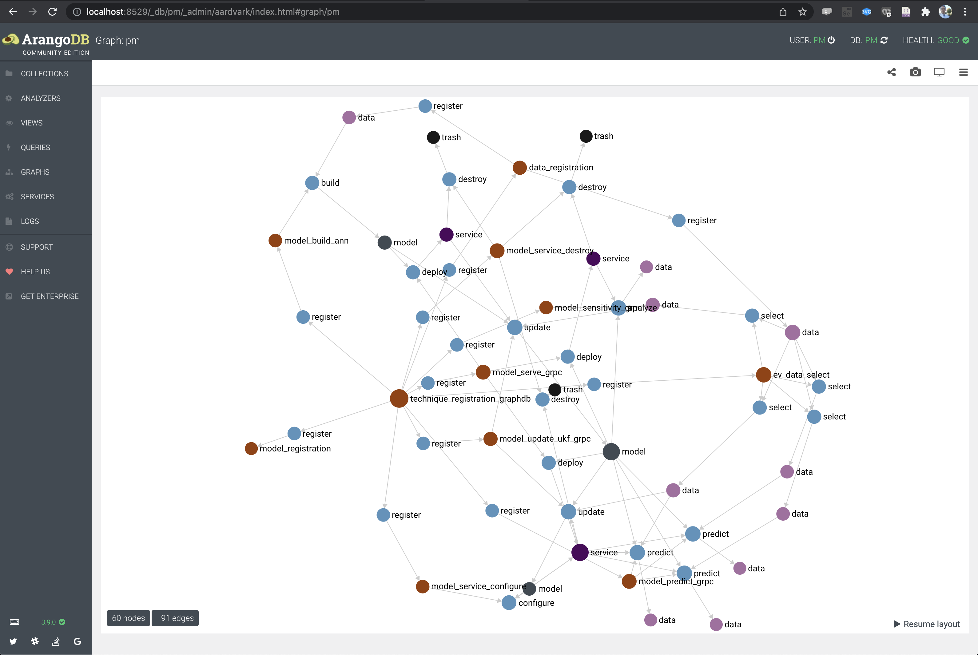
Task: Open the browser profile avatar
Action: tap(945, 12)
